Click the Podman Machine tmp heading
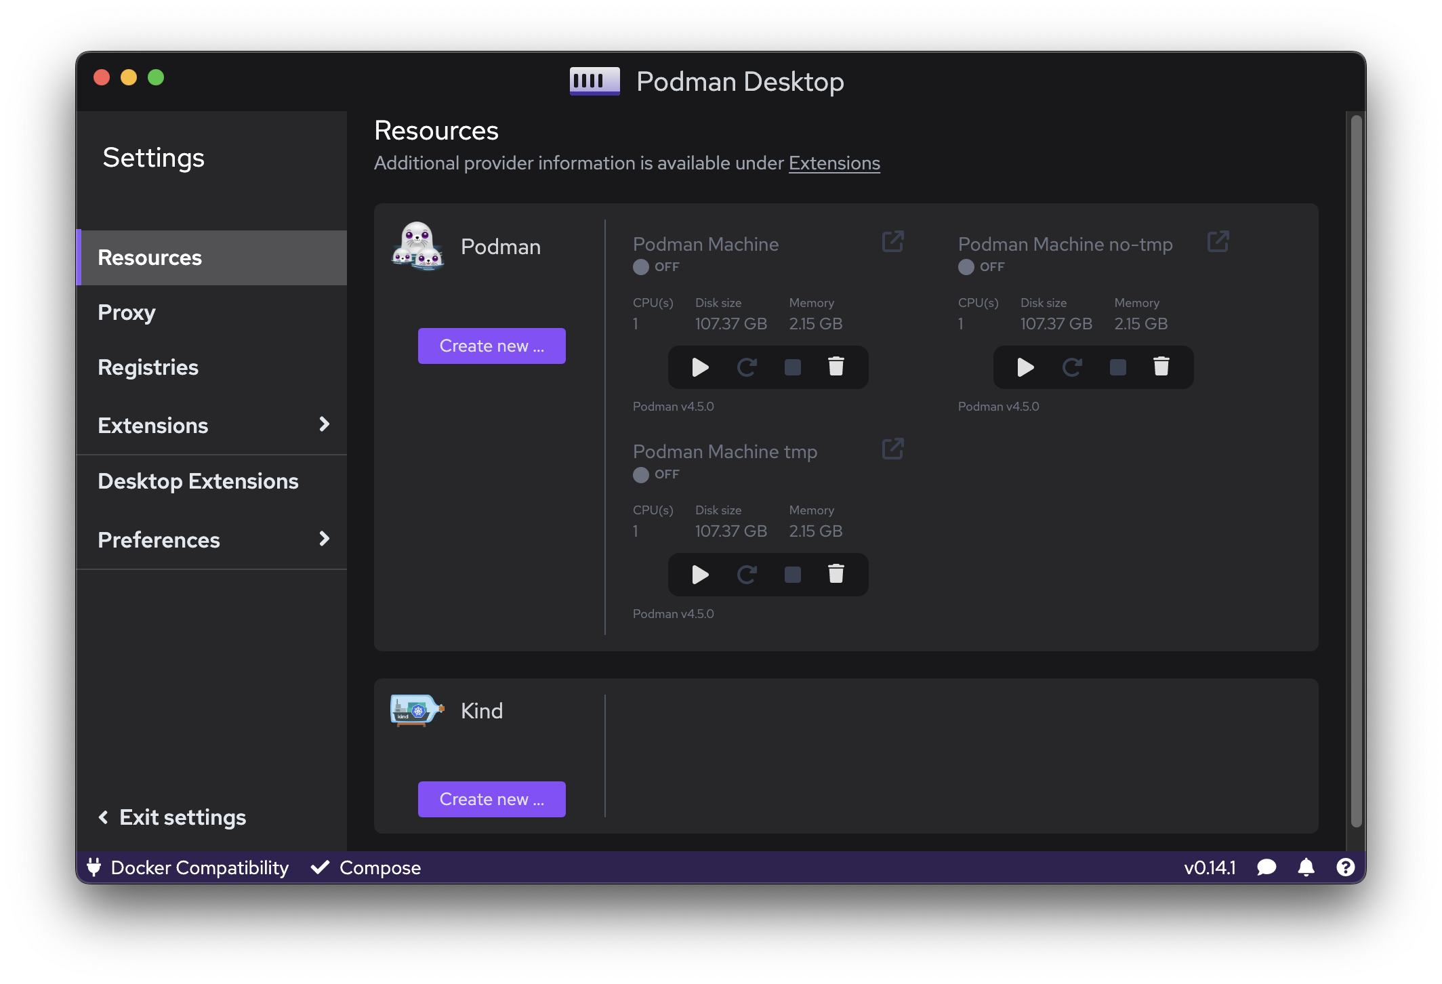 [725, 451]
